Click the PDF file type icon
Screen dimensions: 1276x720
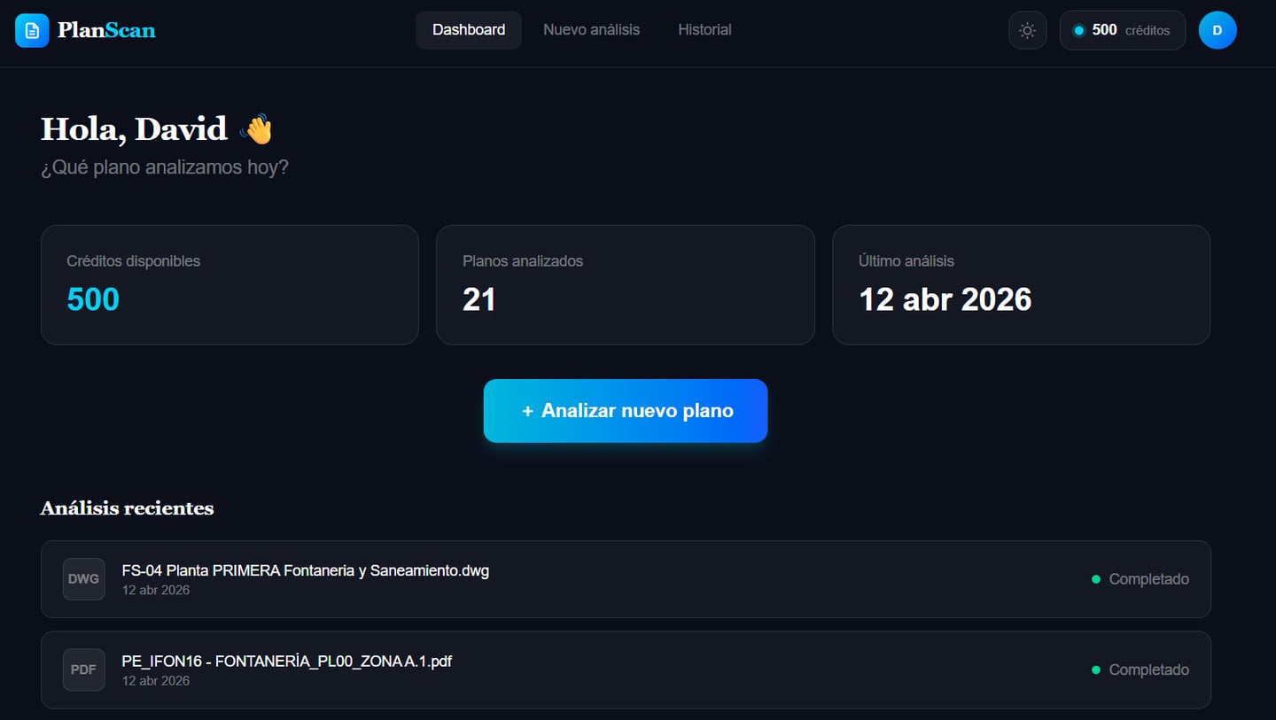[x=83, y=670]
